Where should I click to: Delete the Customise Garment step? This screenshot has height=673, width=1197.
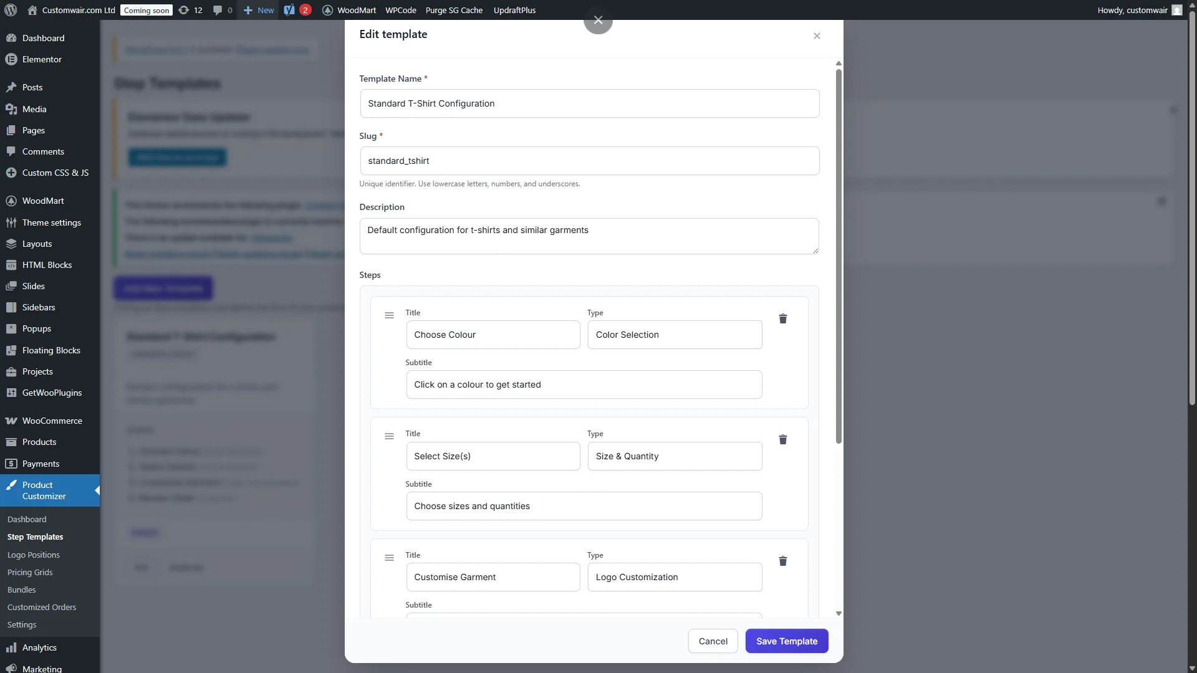click(782, 561)
